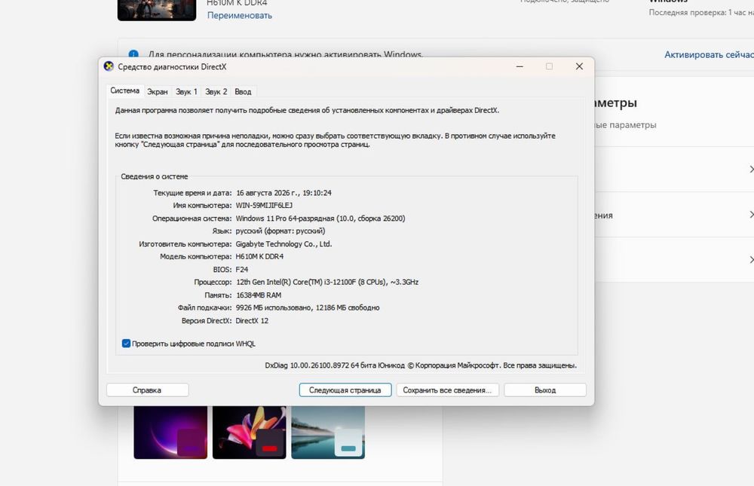This screenshot has width=754, height=486.
Task: Minimize the DirectX diagnostic window
Action: (520, 66)
